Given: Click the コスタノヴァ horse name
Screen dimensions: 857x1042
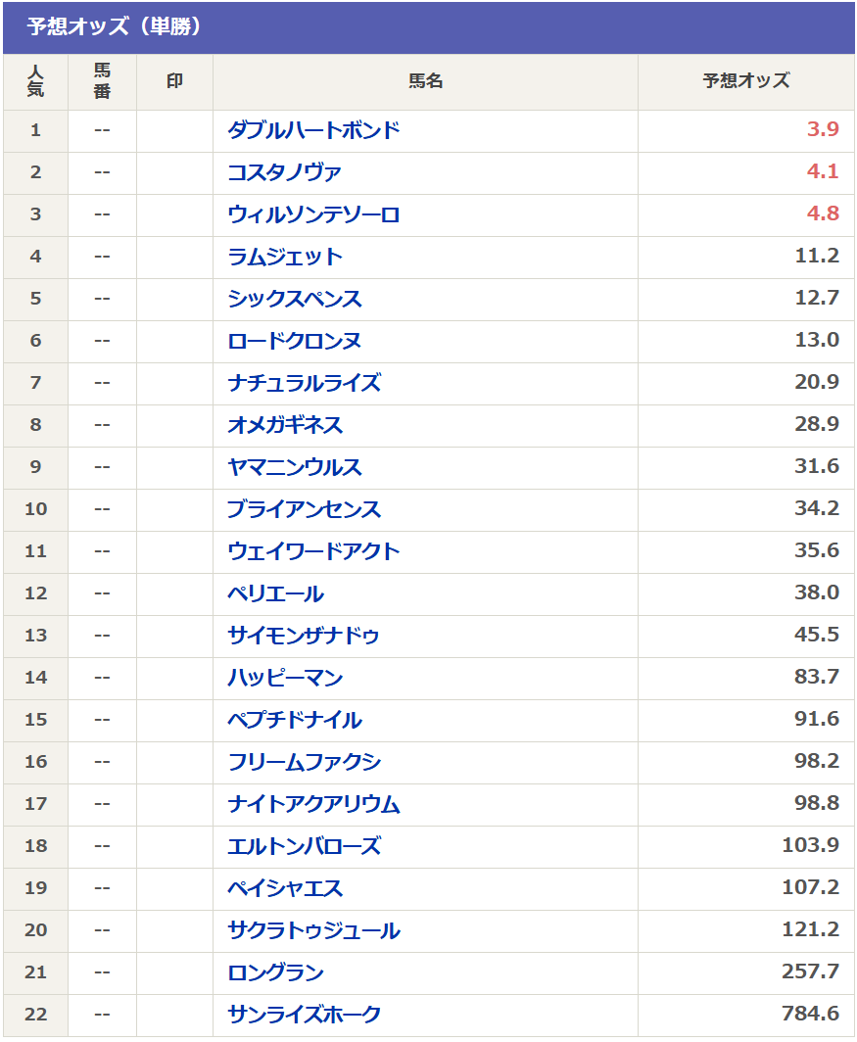Looking at the screenshot, I should (284, 172).
